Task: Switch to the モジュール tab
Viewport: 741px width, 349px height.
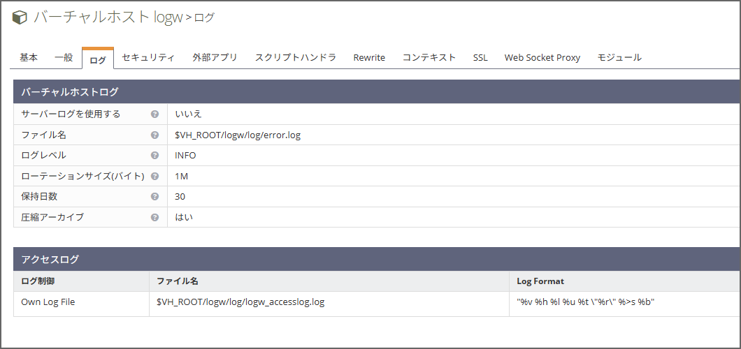Action: 619,57
